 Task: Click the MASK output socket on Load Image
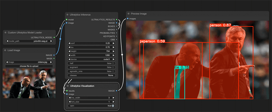click(54, 58)
